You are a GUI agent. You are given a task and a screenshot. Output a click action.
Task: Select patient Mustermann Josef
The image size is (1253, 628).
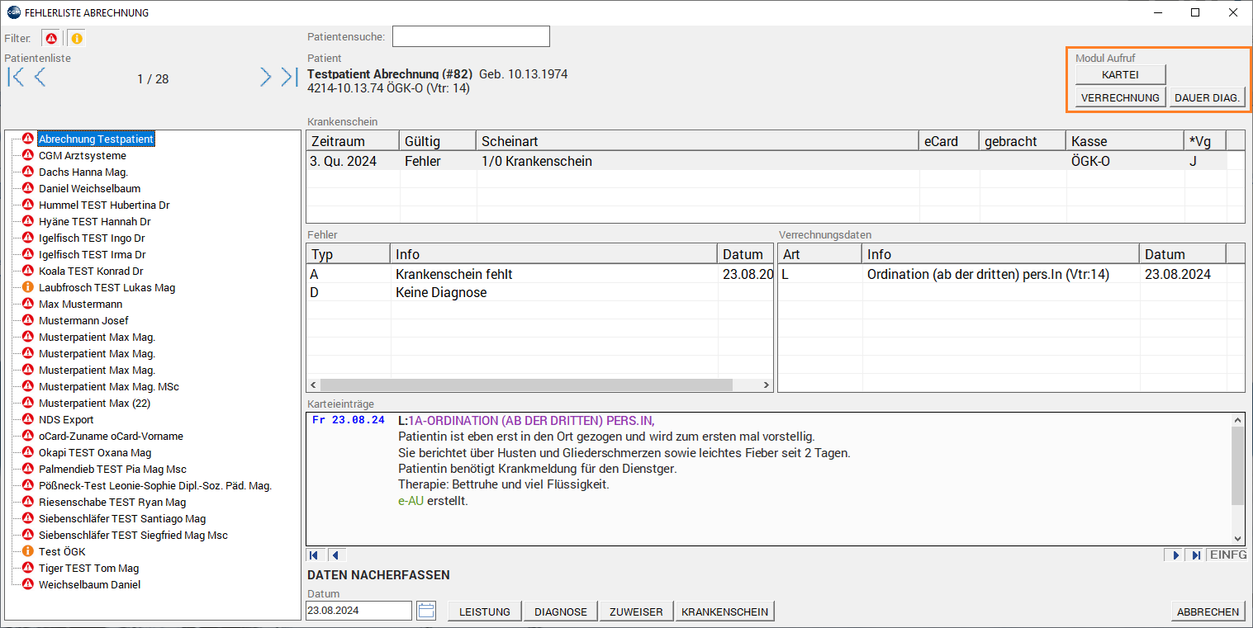[x=83, y=321]
